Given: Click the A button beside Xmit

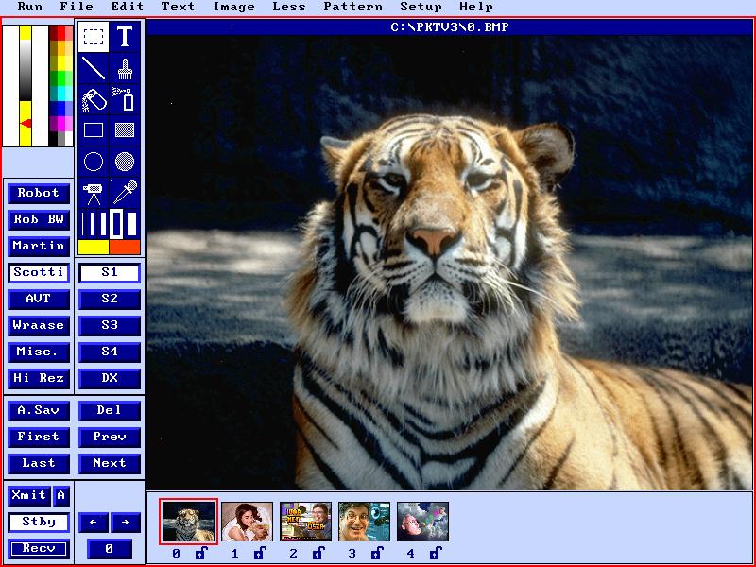Looking at the screenshot, I should [x=61, y=496].
